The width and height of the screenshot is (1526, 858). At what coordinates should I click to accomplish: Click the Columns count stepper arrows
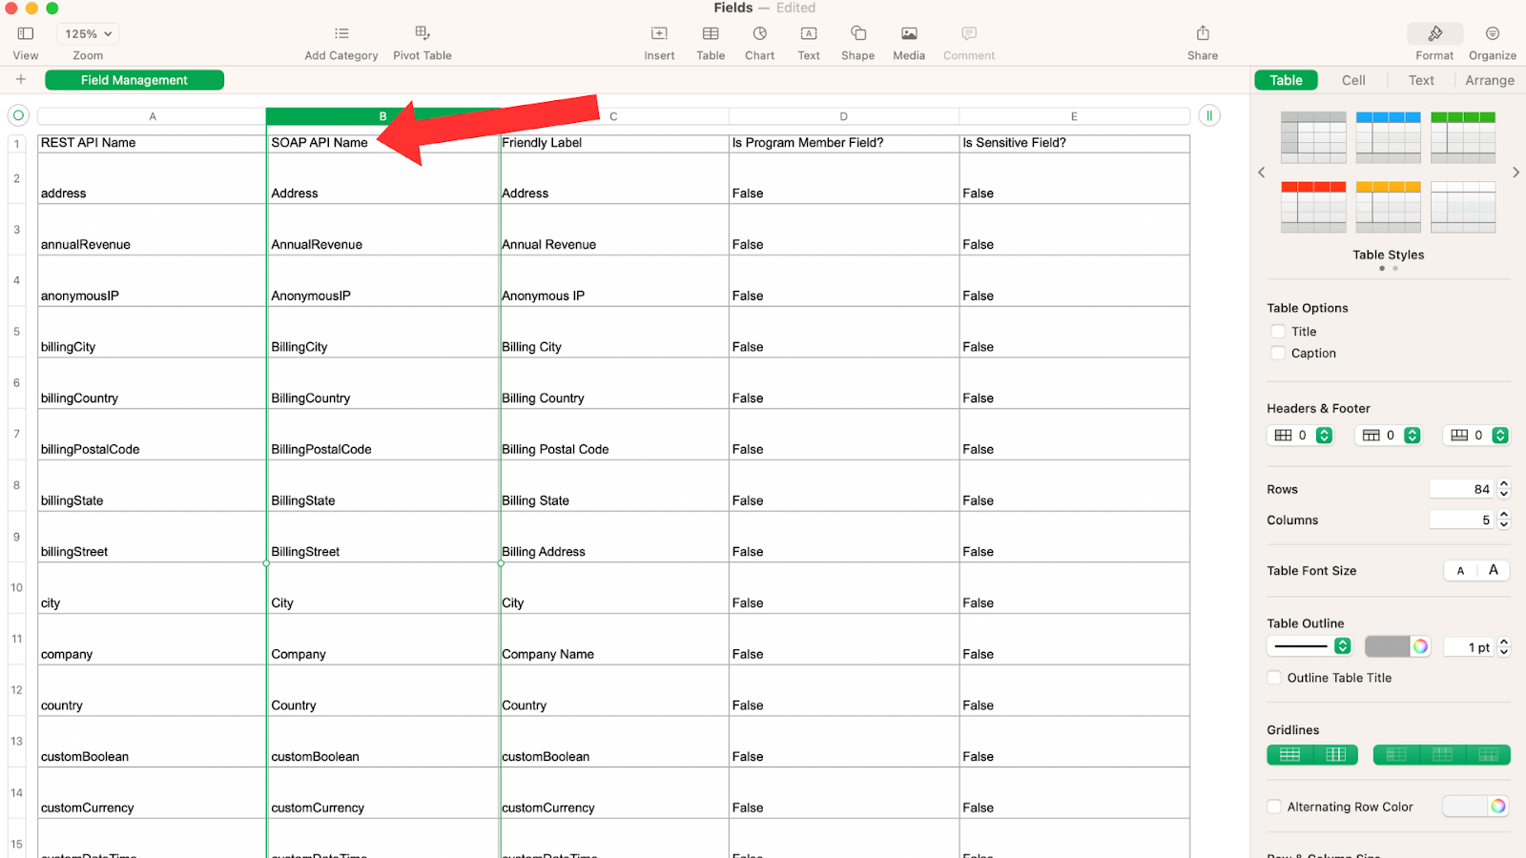tap(1504, 520)
